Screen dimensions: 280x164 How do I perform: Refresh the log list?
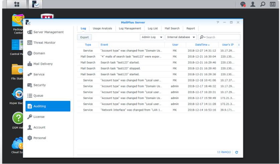point(237,152)
